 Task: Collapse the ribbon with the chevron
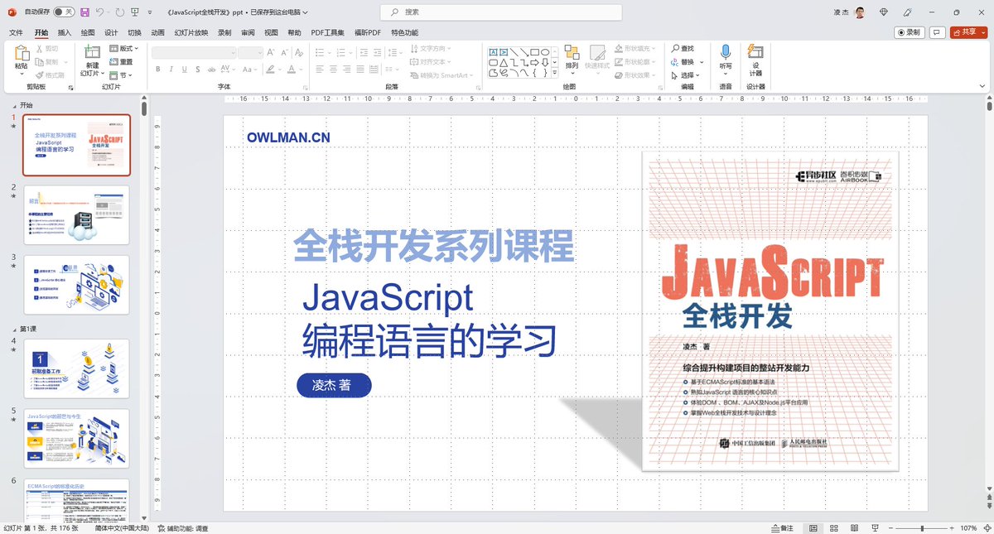[984, 86]
